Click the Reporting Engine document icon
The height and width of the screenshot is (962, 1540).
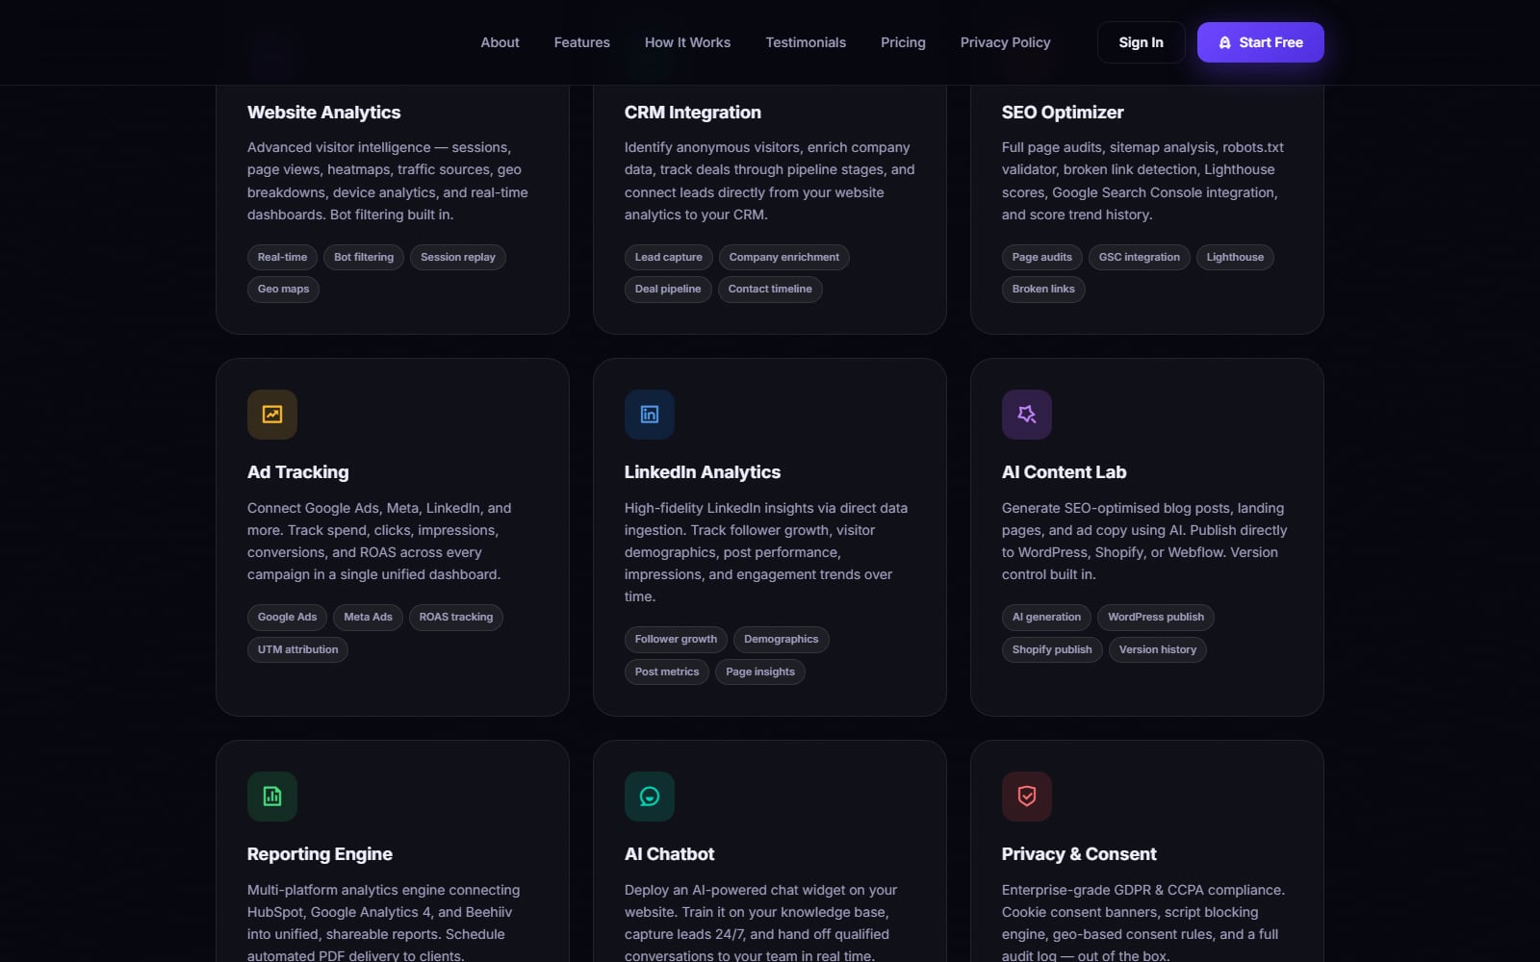272,797
